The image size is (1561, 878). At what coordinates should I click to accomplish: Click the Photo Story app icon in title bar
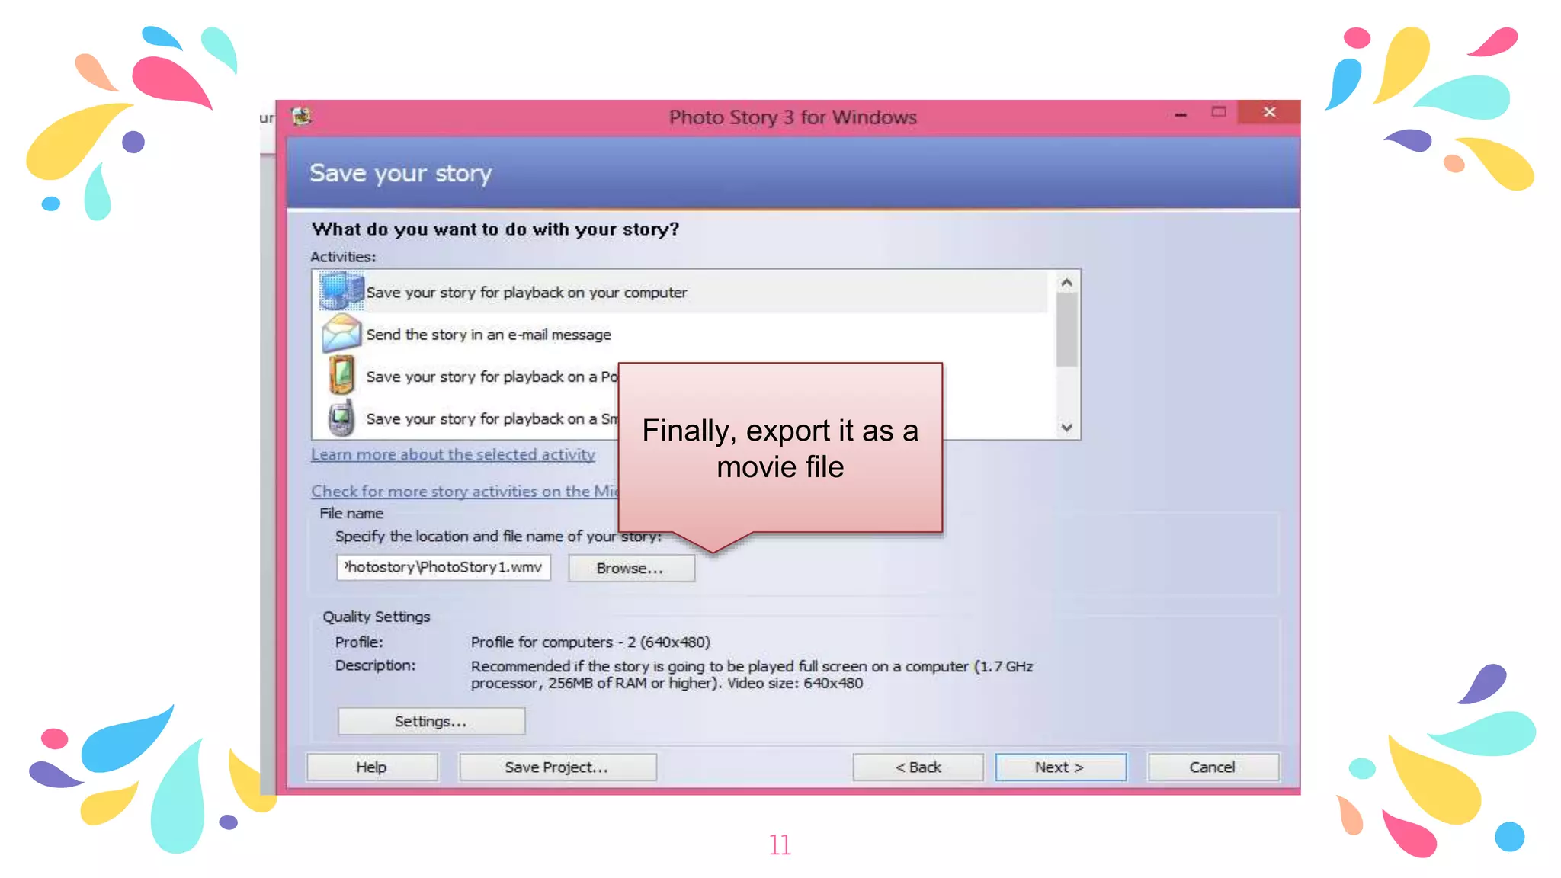tap(302, 117)
